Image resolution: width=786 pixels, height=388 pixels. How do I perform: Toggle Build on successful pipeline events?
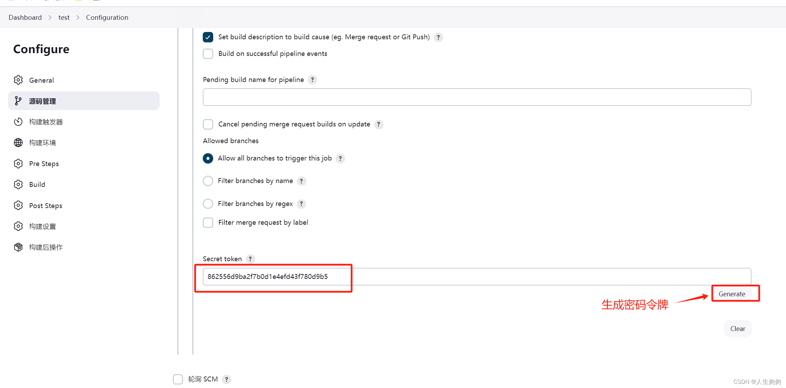[x=208, y=53]
